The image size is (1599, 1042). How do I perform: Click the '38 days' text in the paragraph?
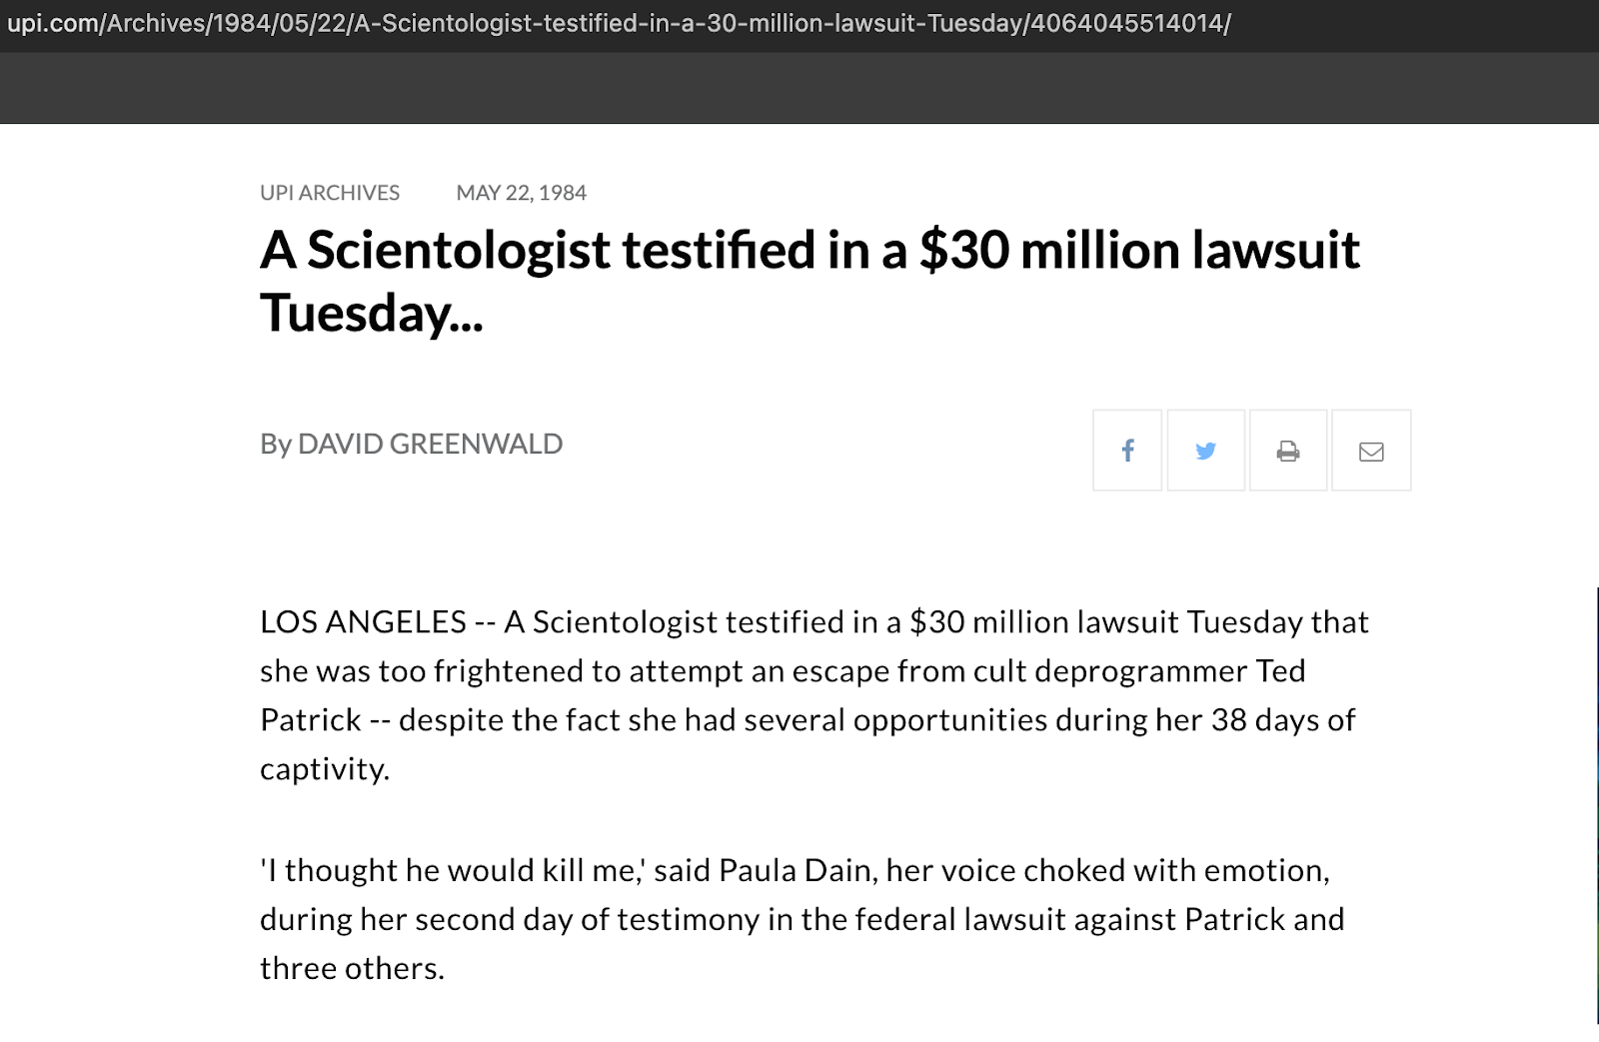[1265, 720]
